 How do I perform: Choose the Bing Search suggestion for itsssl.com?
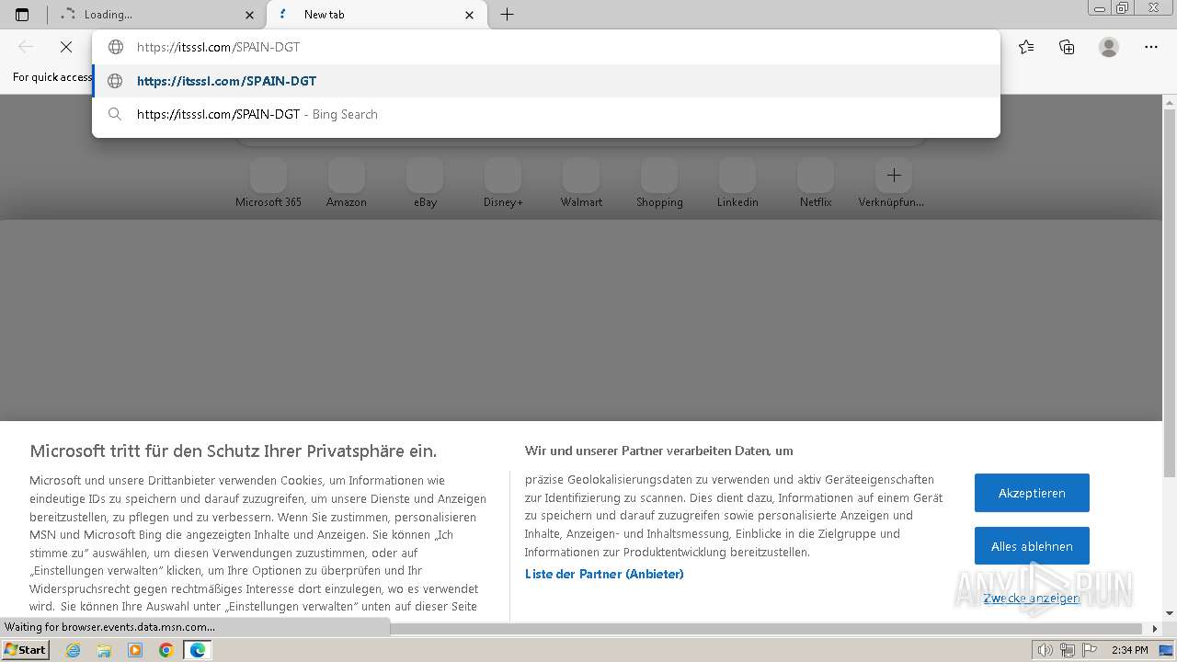546,114
